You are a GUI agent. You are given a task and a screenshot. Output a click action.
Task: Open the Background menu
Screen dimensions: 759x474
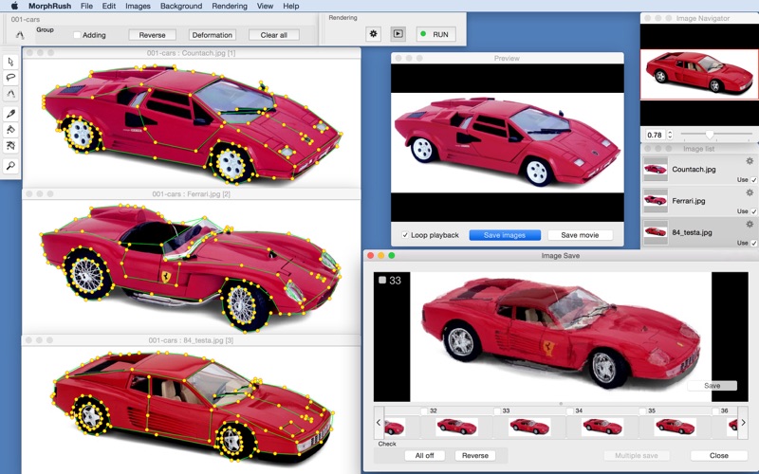[x=181, y=6]
